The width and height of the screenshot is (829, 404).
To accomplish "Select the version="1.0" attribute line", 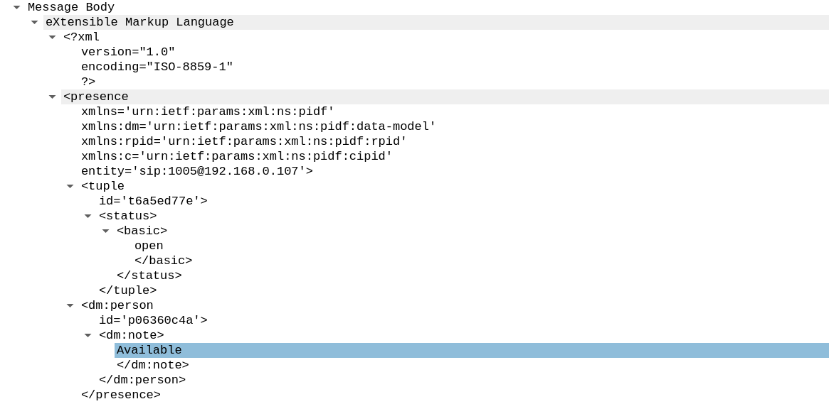I will click(128, 52).
